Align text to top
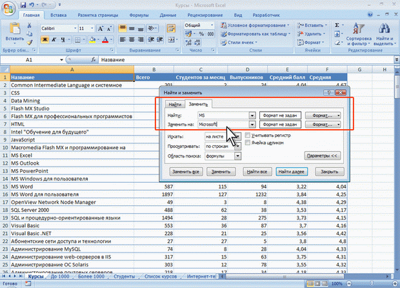The height and width of the screenshot is (288, 400). tap(123, 28)
